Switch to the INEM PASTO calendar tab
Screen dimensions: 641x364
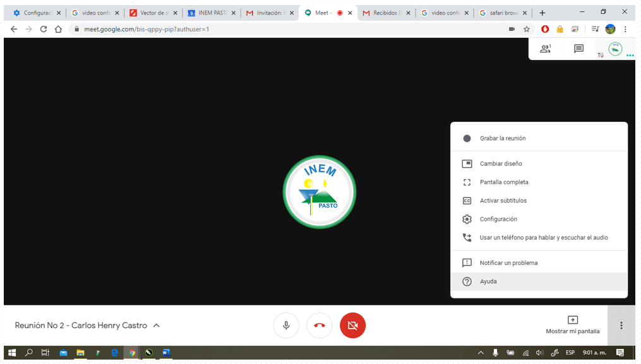point(212,13)
